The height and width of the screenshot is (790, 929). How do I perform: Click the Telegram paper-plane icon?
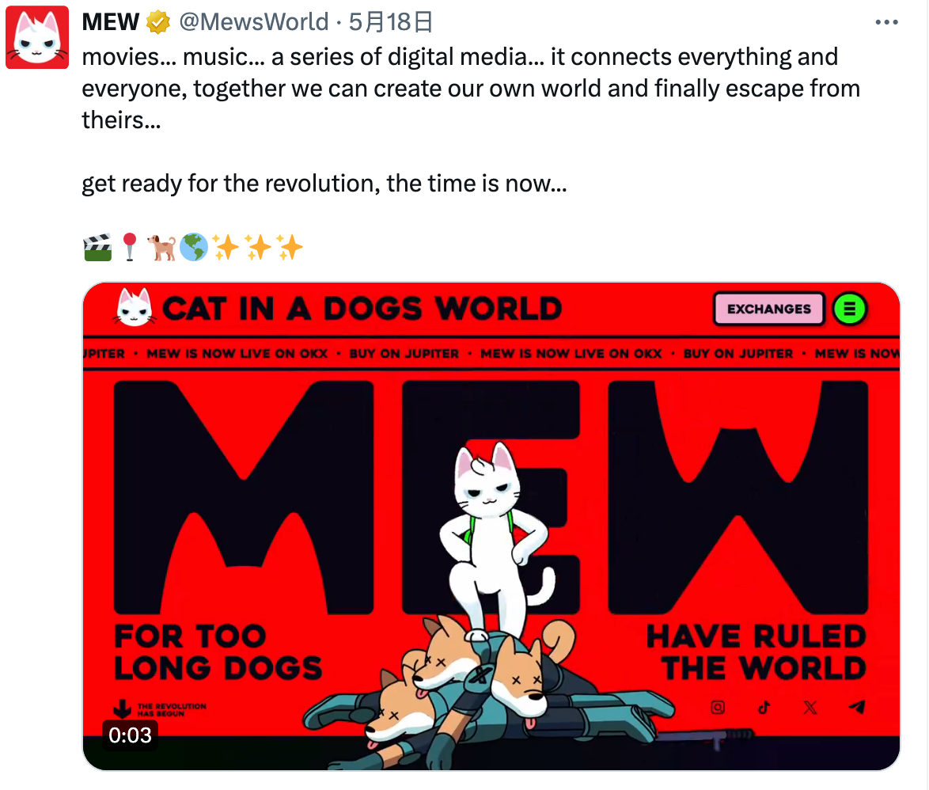tap(857, 707)
